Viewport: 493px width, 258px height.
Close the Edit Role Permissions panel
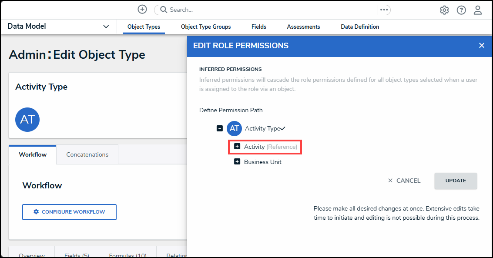pyautogui.click(x=482, y=46)
